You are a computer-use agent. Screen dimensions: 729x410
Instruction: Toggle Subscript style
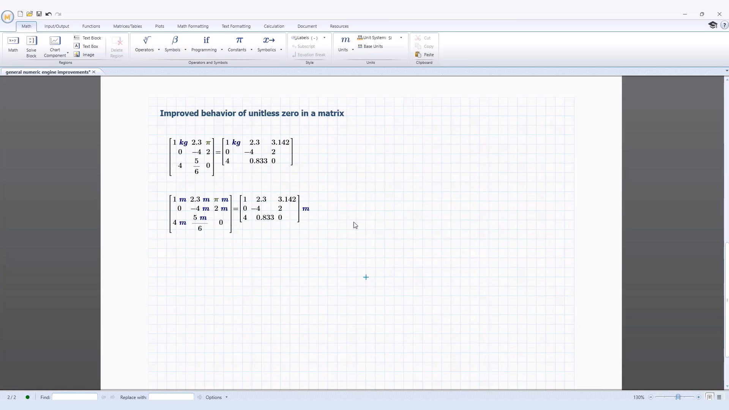pyautogui.click(x=304, y=46)
